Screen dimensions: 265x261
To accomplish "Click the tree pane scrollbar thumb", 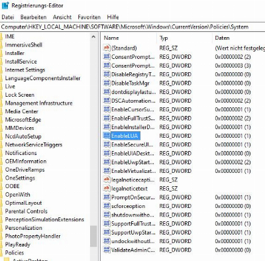I will 93,236.
